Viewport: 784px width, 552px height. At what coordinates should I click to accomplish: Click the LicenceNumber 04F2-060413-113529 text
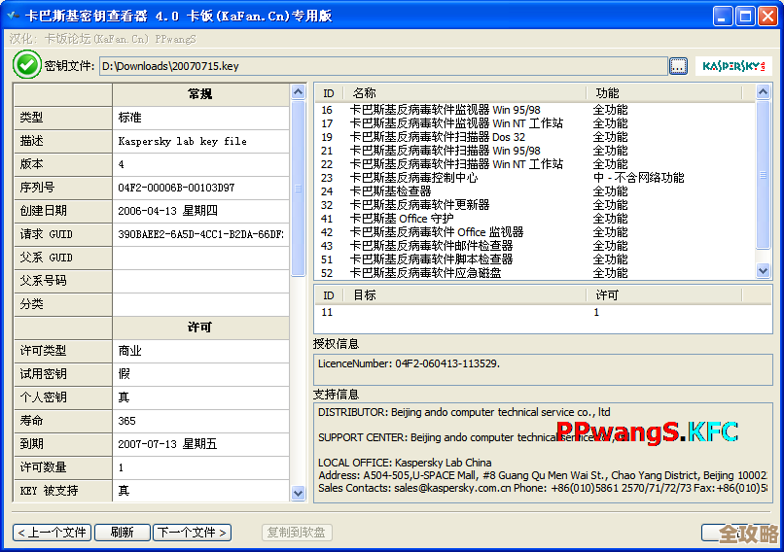[x=409, y=363]
